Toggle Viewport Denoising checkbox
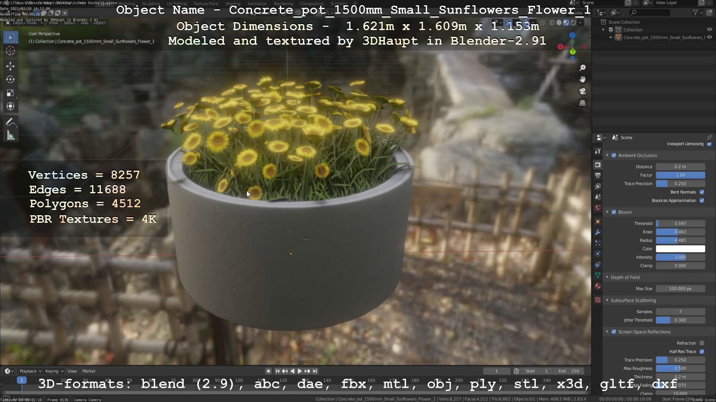 pos(709,144)
